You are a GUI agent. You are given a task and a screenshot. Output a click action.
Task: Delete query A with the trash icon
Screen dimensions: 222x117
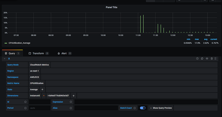[x=212, y=58]
